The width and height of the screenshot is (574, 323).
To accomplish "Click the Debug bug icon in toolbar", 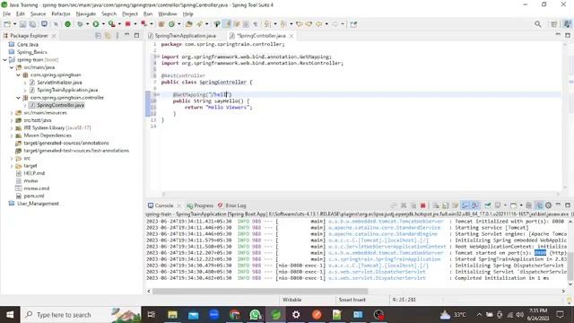I will point(80,24).
